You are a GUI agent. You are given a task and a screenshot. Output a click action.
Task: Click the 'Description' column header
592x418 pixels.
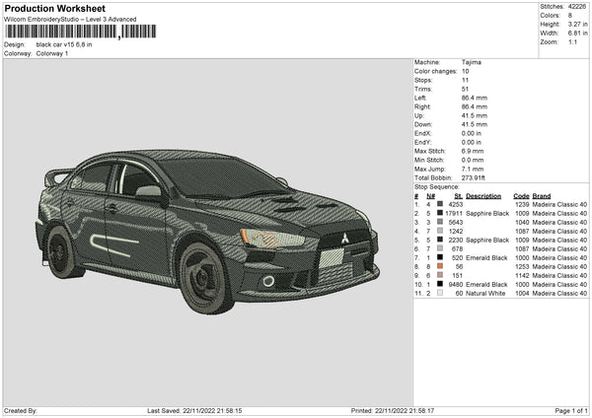pyautogui.click(x=483, y=196)
